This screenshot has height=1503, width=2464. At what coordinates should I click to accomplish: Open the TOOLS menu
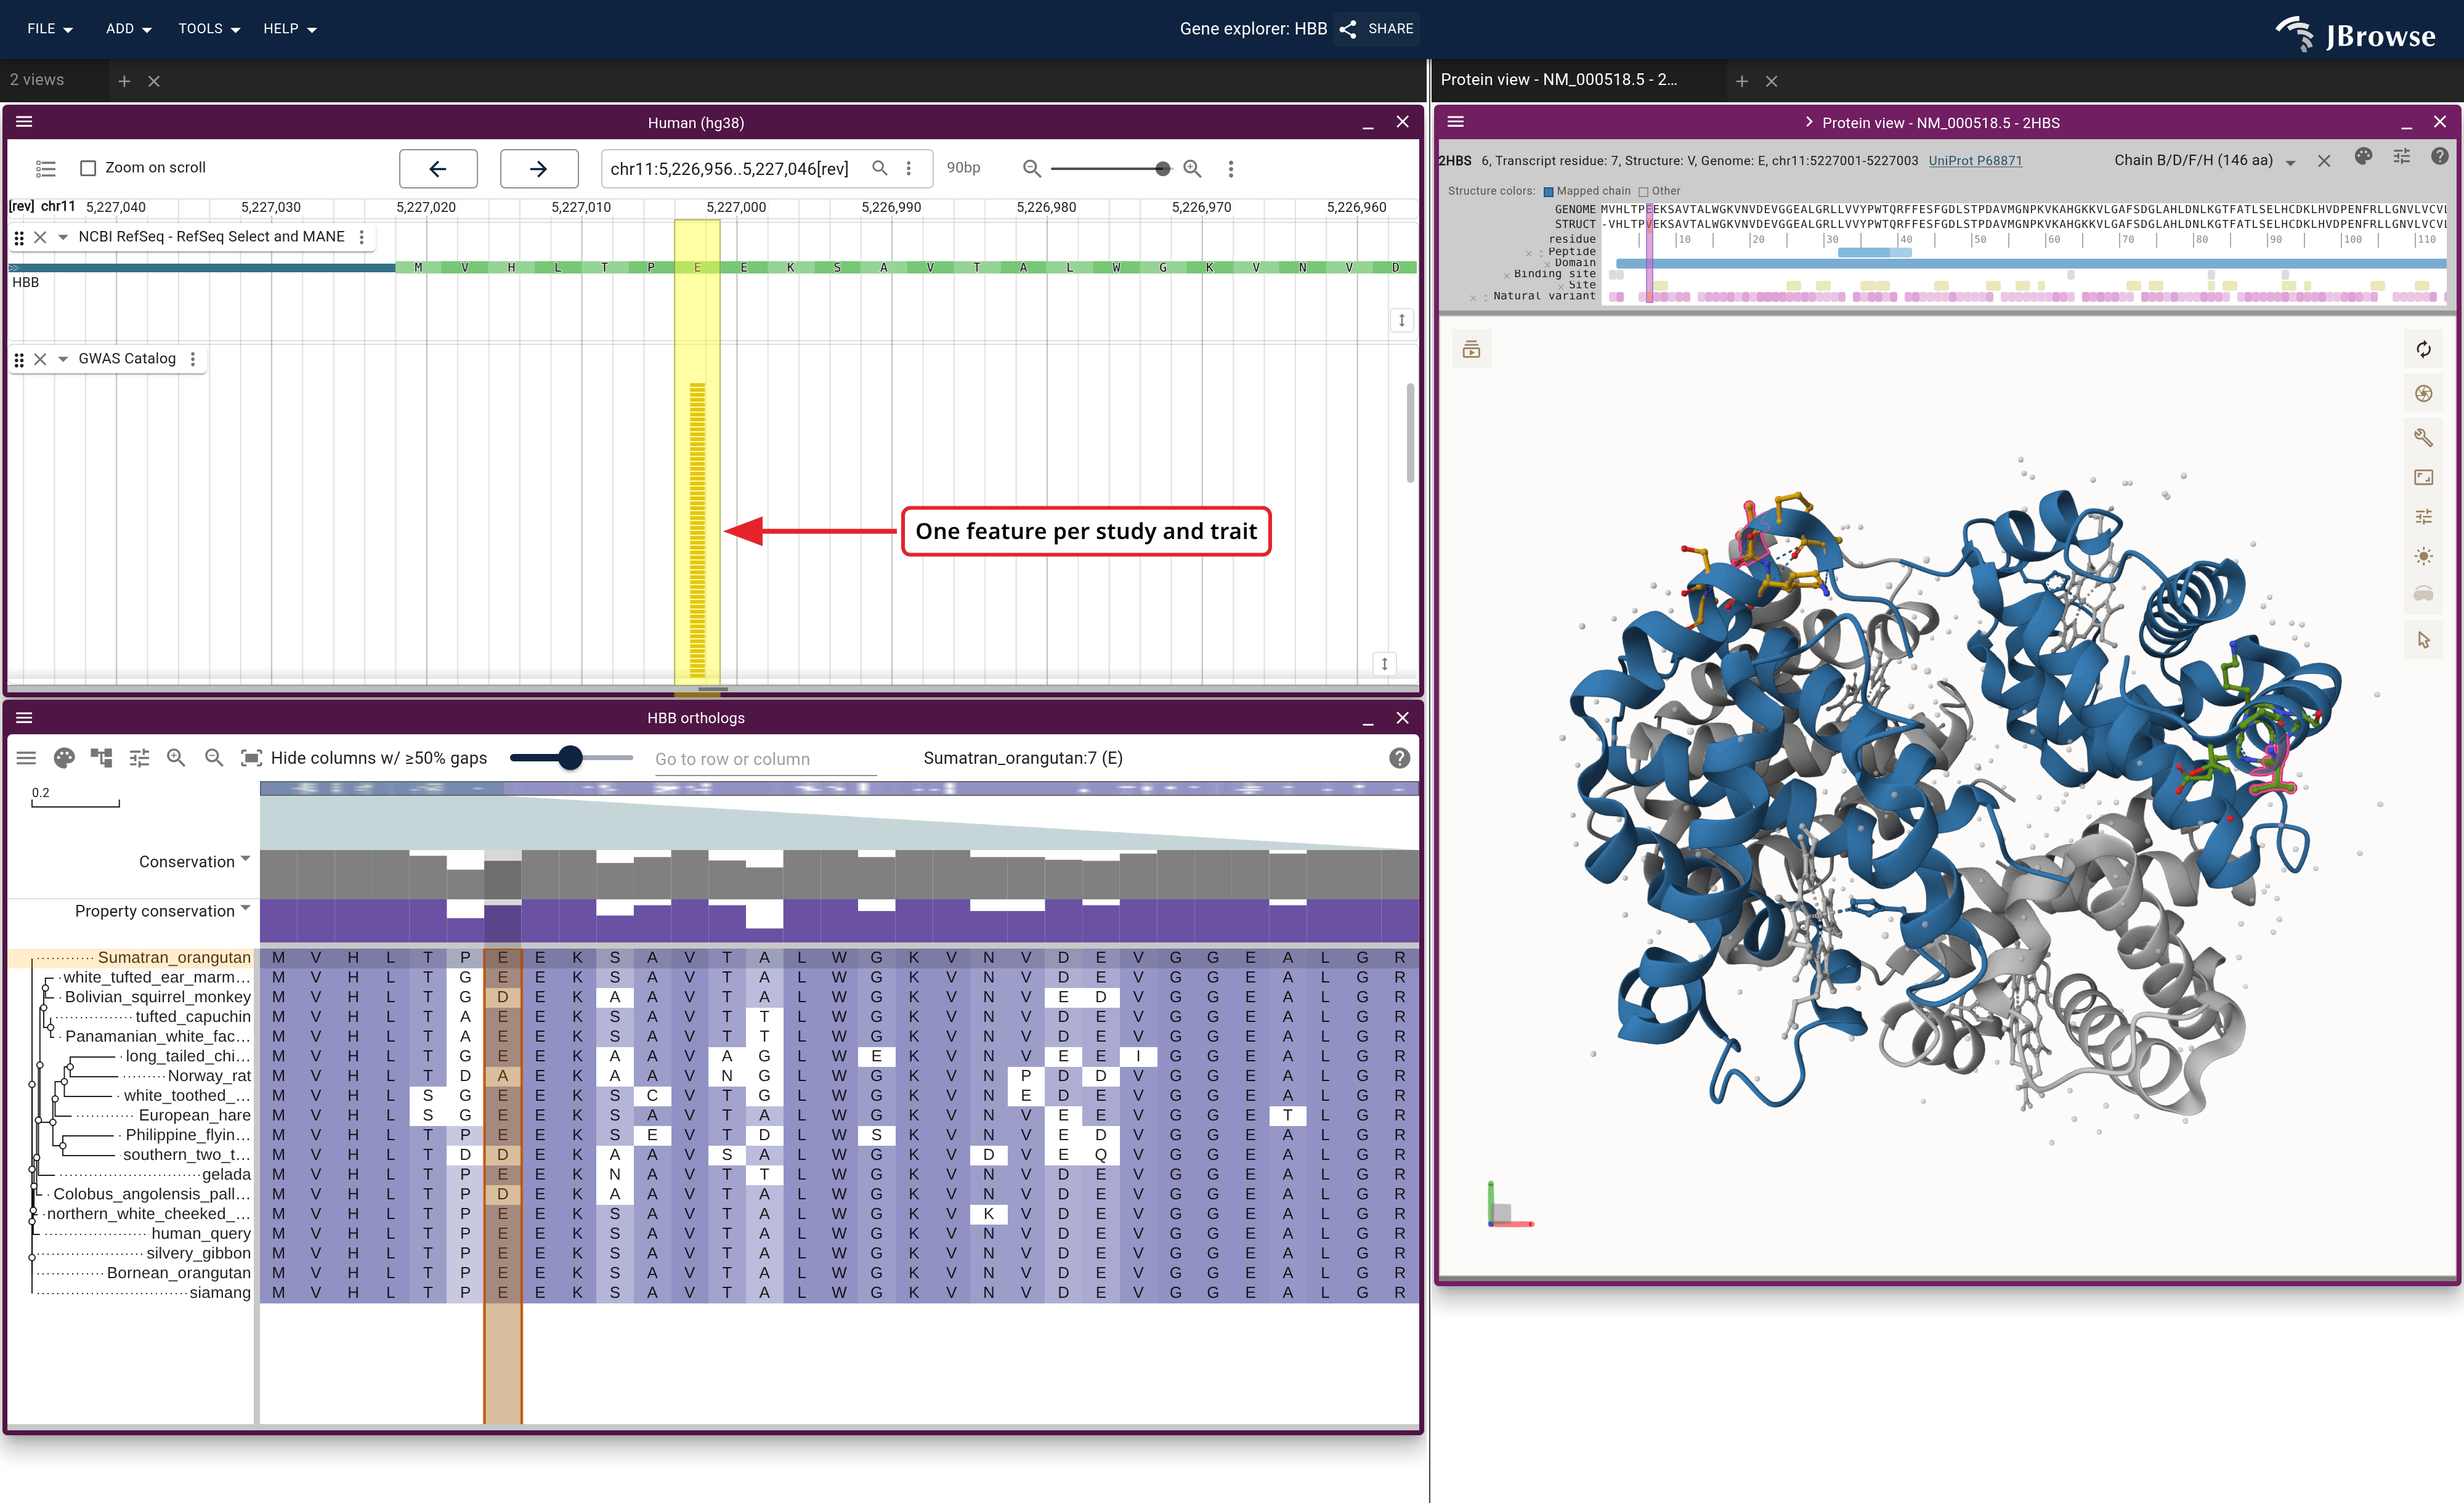point(209,29)
